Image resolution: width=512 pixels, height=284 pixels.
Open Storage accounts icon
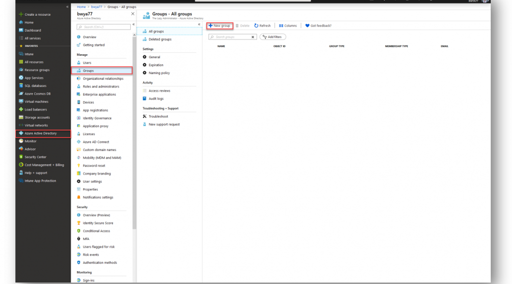(x=21, y=117)
